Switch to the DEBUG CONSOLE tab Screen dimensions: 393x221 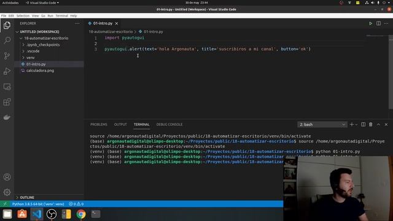[x=169, y=125]
